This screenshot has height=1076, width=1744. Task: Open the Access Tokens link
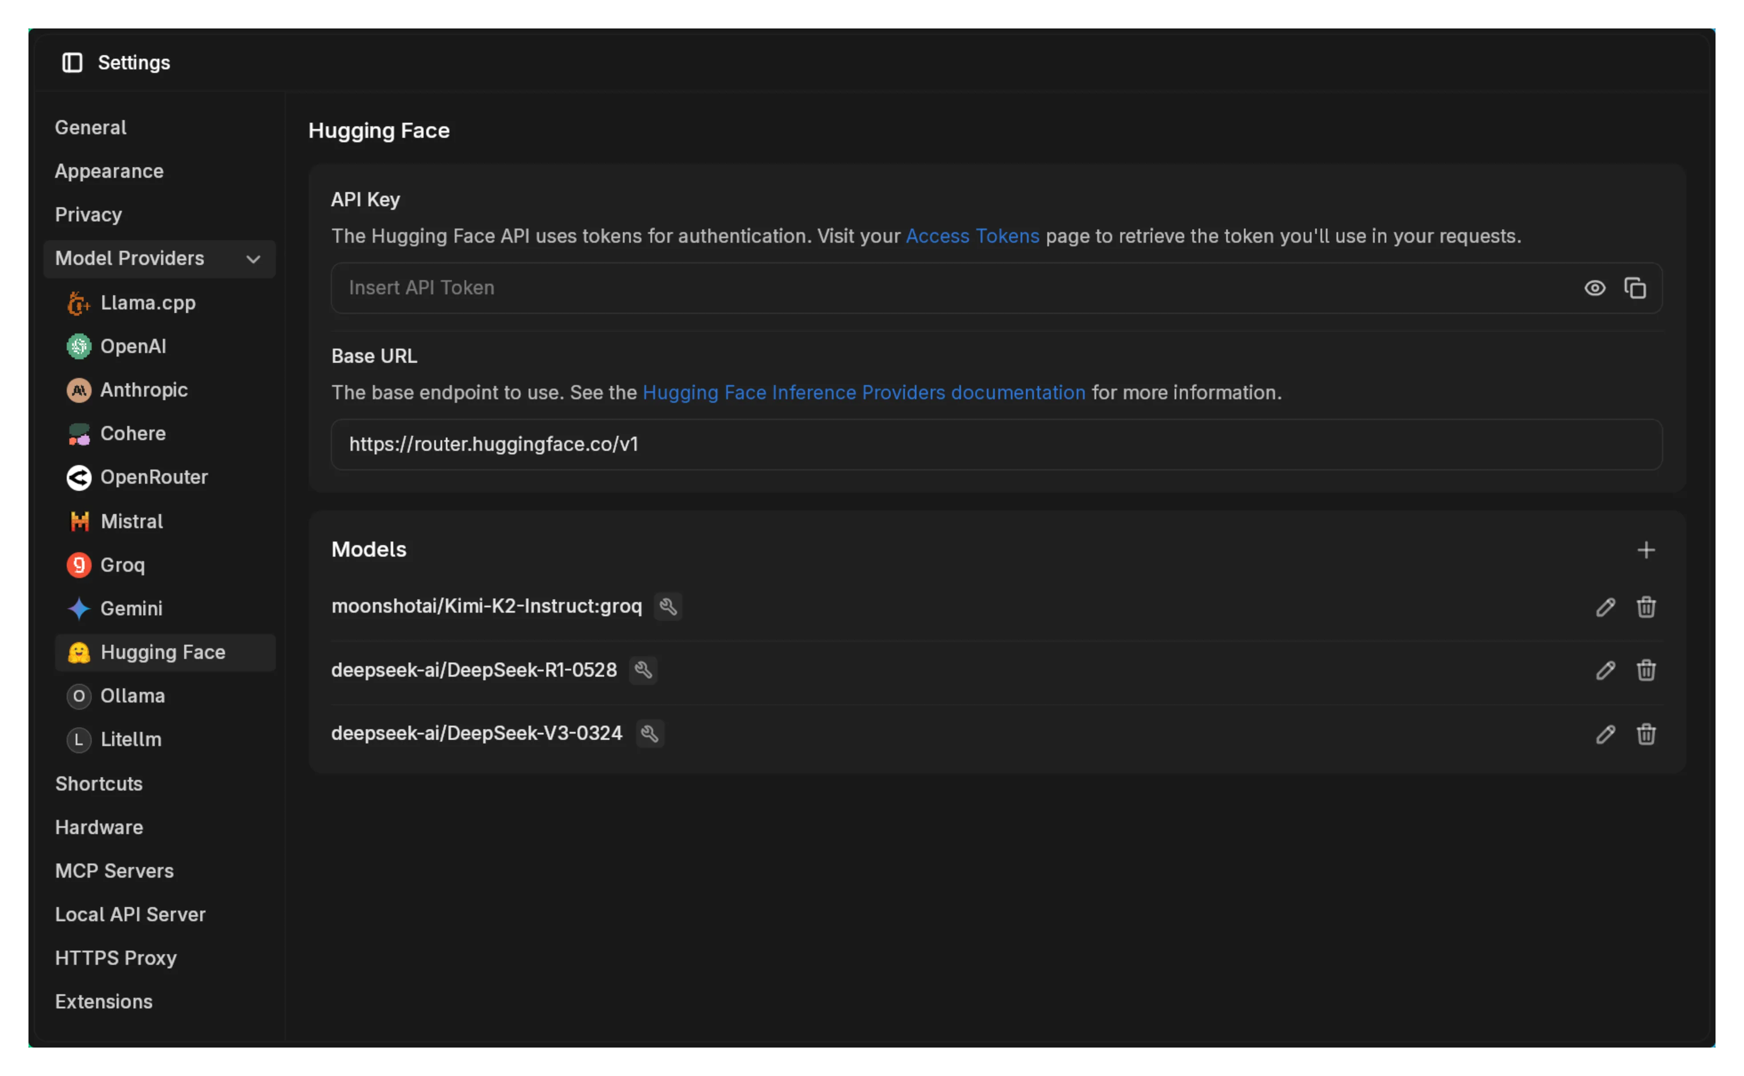972,236
